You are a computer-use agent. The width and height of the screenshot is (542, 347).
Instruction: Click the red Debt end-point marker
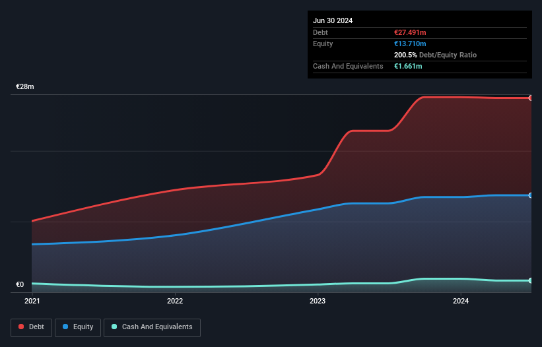point(531,98)
